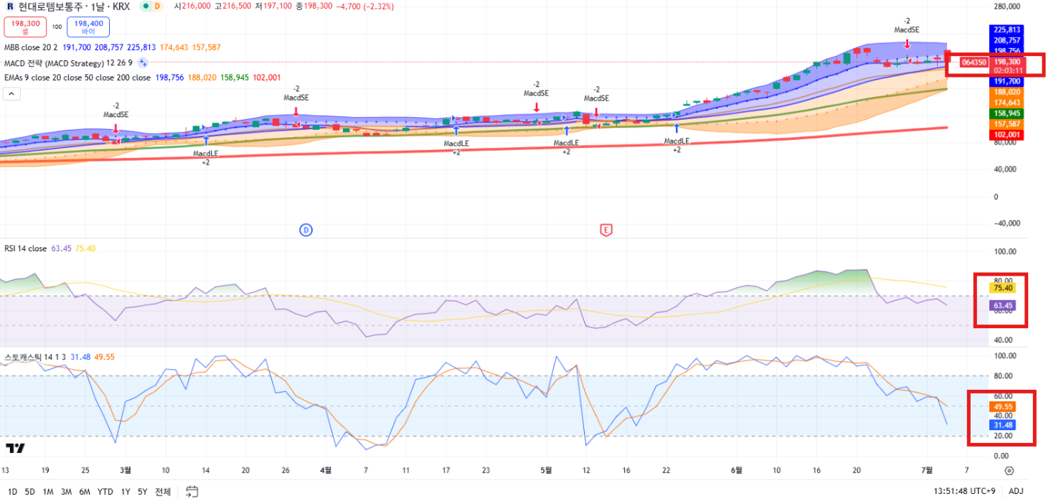Screen dimensions: 1046x499
Task: Click the 225,813 blue price axis label
Action: pos(1006,30)
